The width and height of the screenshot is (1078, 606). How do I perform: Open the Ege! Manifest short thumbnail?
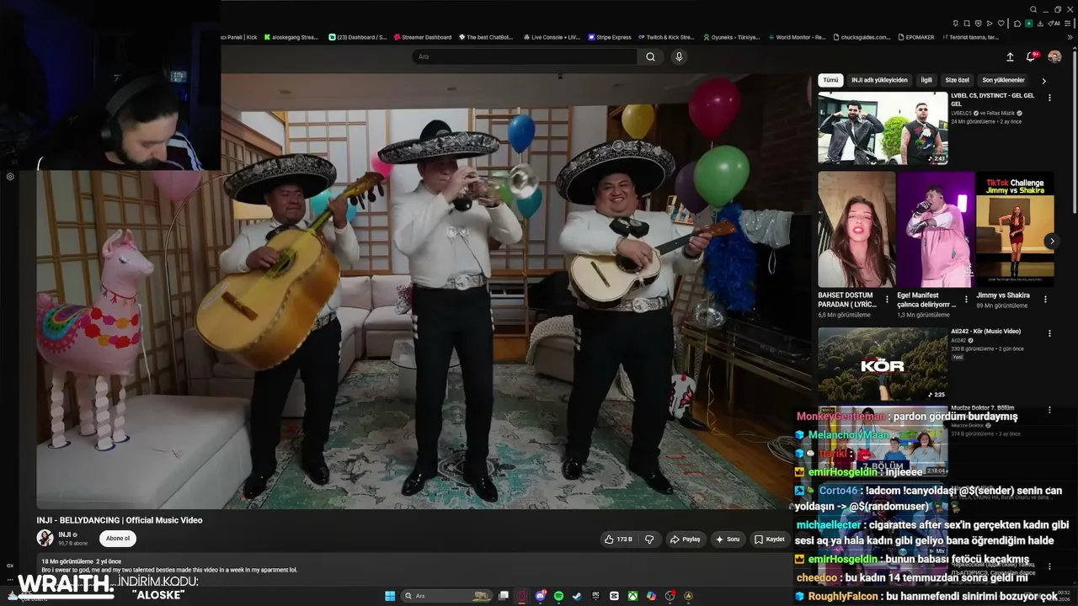[936, 230]
